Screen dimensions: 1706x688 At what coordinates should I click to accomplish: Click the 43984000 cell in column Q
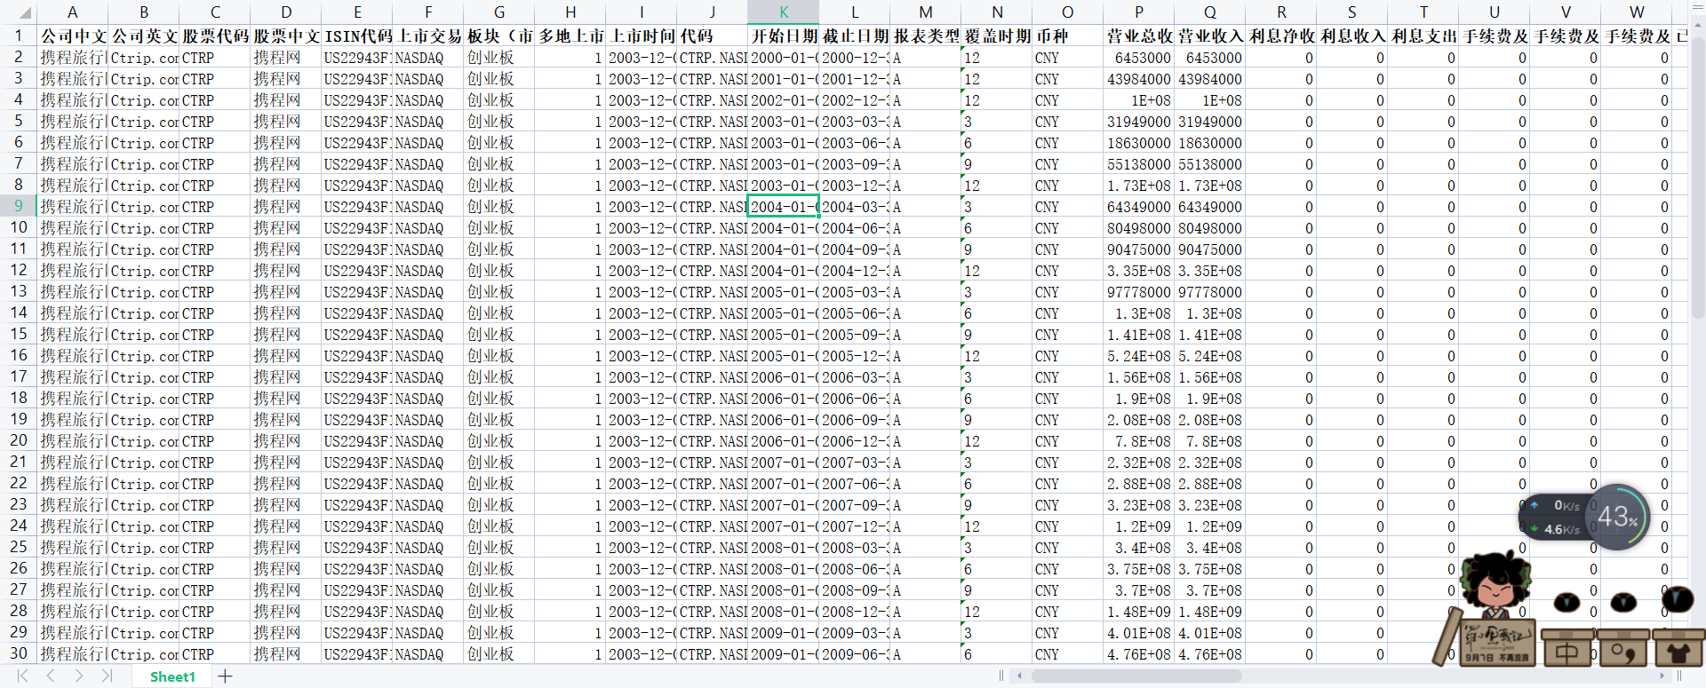click(x=1210, y=78)
